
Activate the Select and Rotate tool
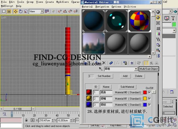tap(21, 11)
